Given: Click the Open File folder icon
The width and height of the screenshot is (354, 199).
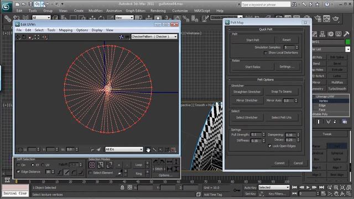Looking at the screenshot, I should (x=24, y=4).
